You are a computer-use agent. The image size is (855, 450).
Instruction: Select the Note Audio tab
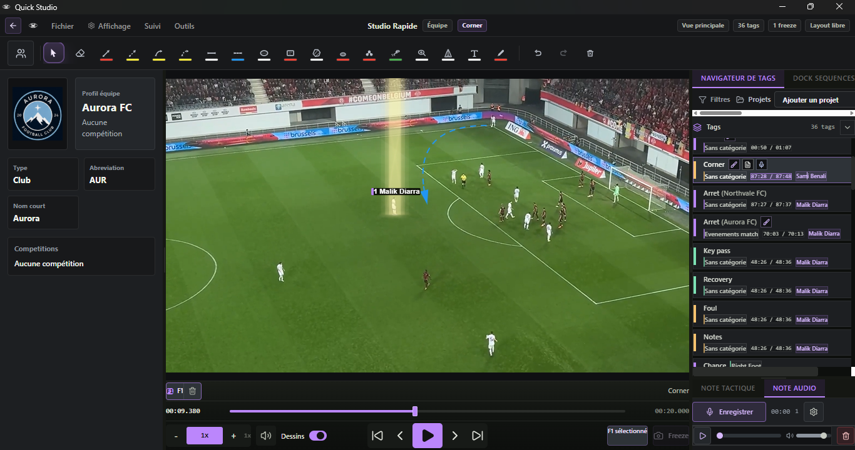(794, 388)
